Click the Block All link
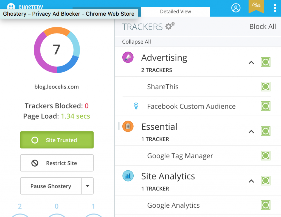 click(x=263, y=27)
